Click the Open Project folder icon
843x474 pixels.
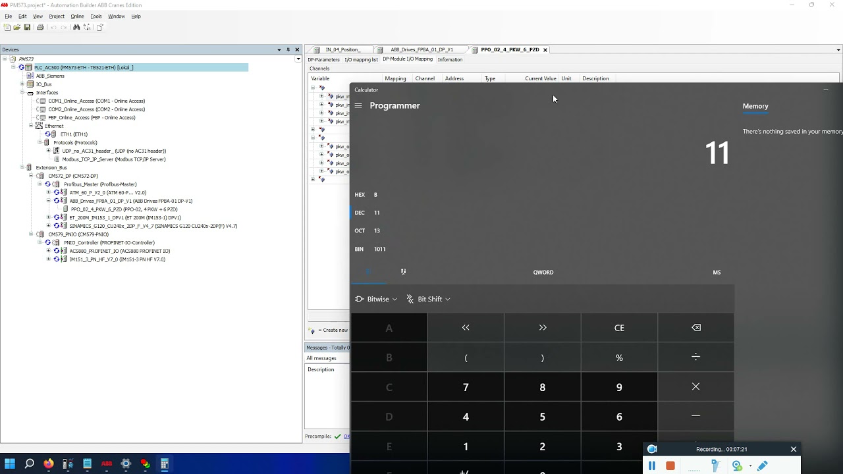point(16,27)
